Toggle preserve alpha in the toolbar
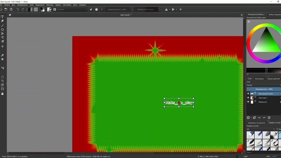Screen dimensions: 281x158 (97, 9)
